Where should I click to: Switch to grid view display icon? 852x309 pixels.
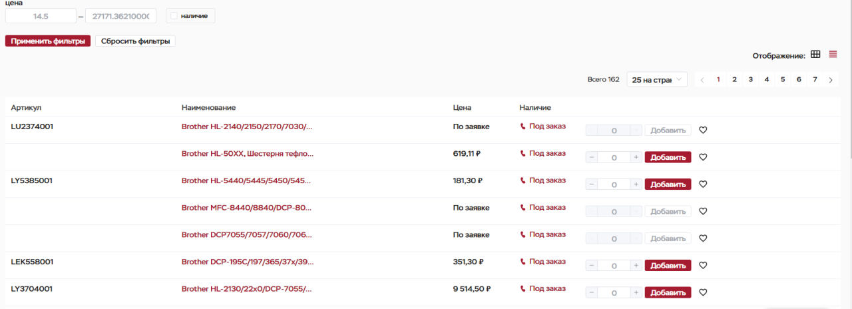815,55
